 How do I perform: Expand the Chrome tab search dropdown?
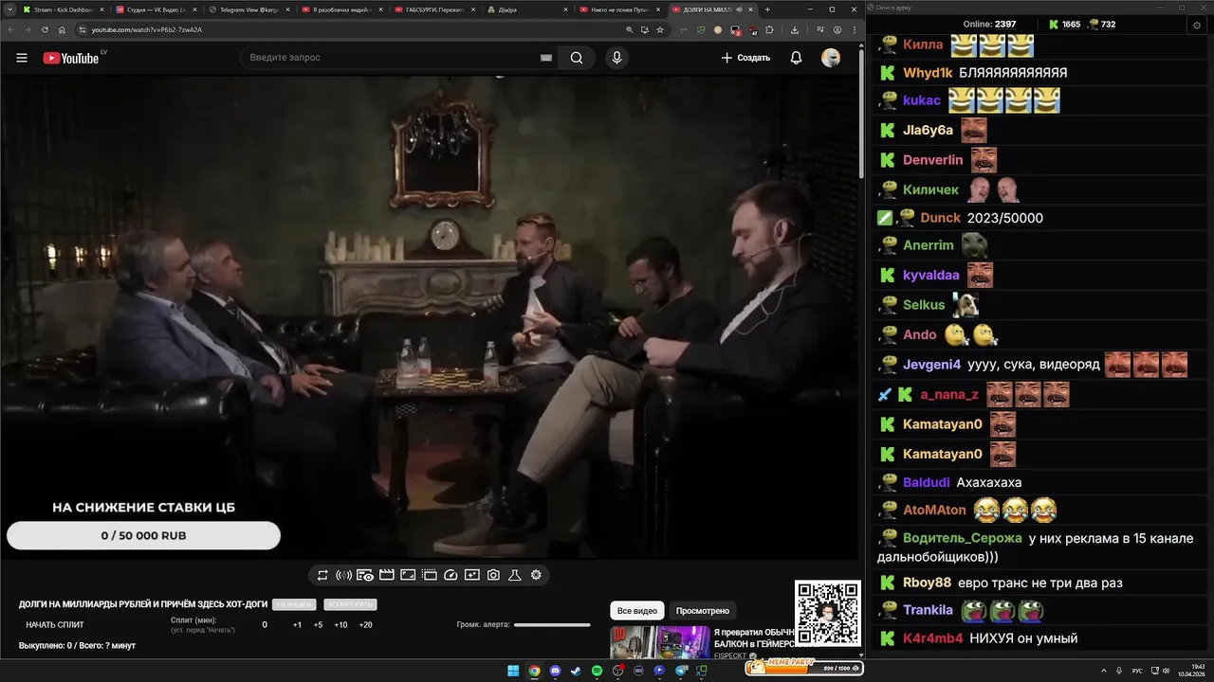click(x=9, y=9)
